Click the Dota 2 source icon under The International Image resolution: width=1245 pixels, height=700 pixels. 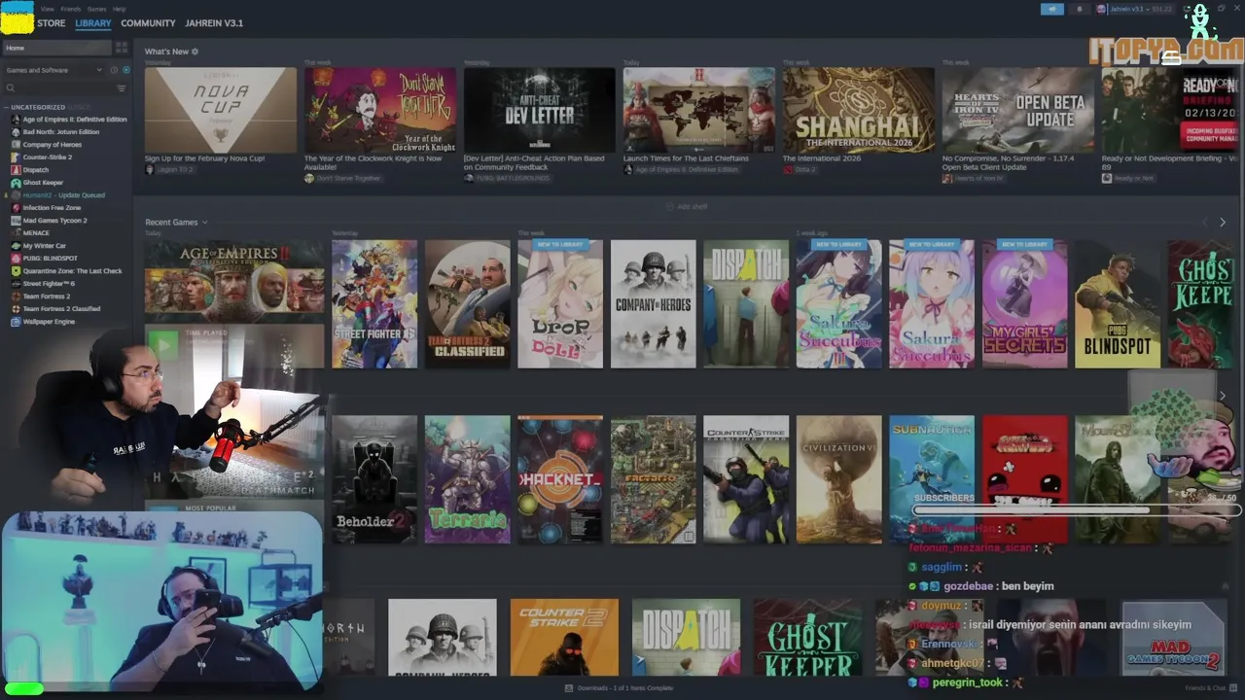point(788,170)
